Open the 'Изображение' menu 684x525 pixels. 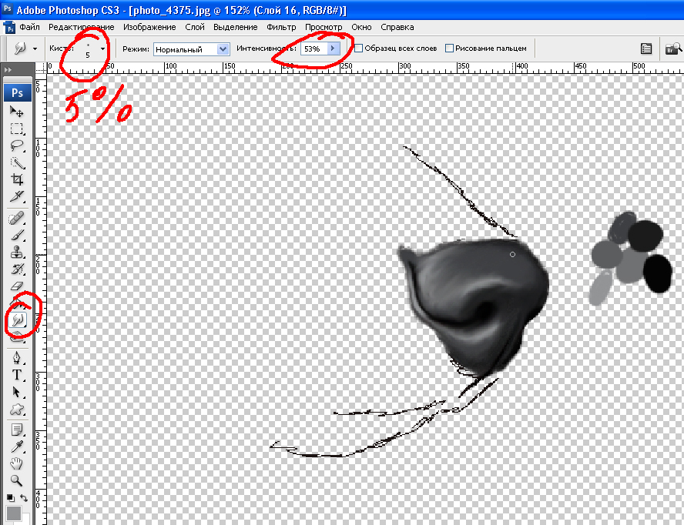156,27
